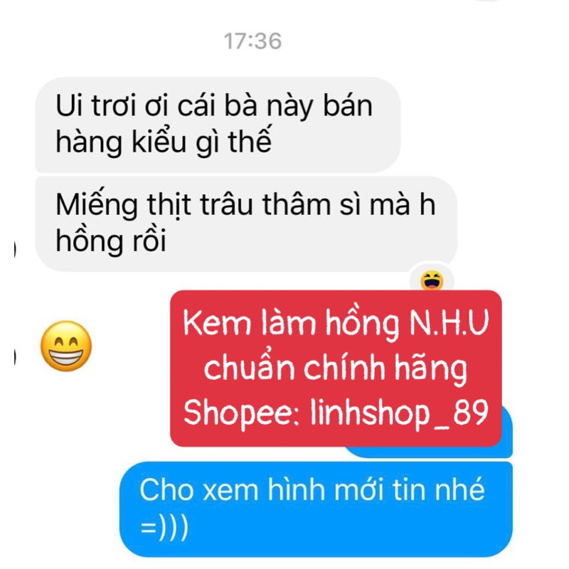Open the large grinning emoji sticker
The height and width of the screenshot is (569, 569).
(66, 346)
